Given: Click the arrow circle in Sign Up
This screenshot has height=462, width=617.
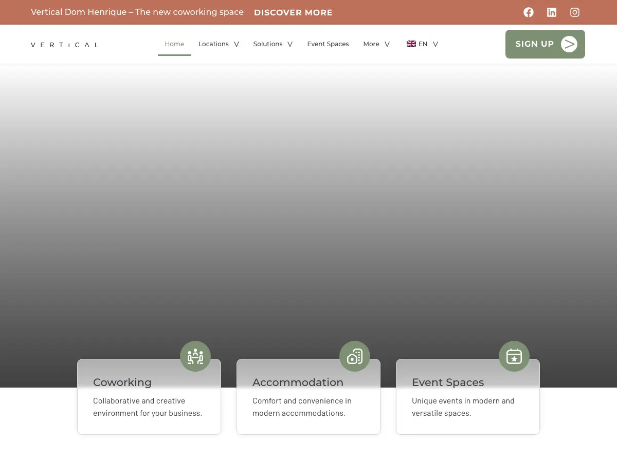Looking at the screenshot, I should (569, 44).
